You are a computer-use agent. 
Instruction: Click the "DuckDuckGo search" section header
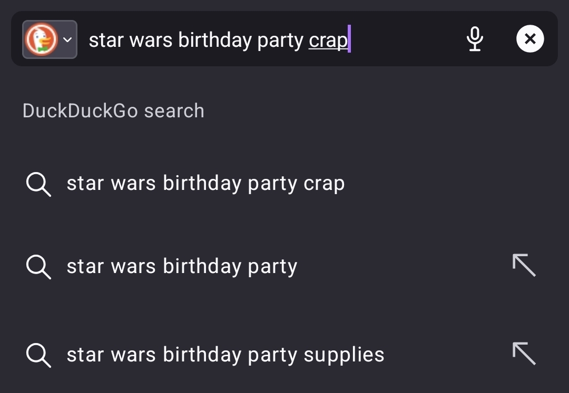click(113, 111)
